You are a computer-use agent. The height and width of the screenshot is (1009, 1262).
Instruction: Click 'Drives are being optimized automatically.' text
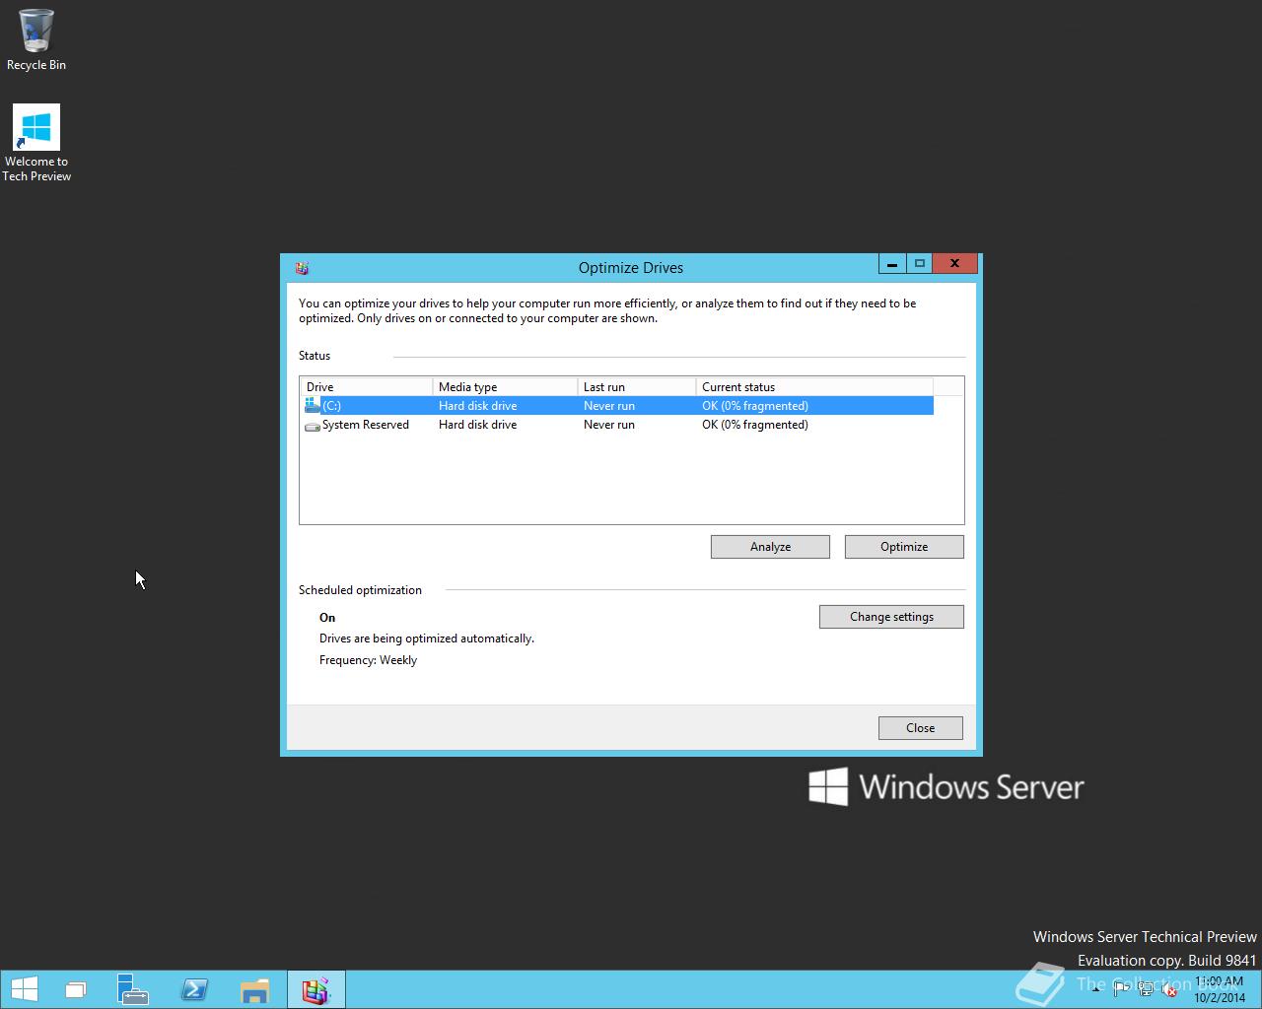(427, 639)
